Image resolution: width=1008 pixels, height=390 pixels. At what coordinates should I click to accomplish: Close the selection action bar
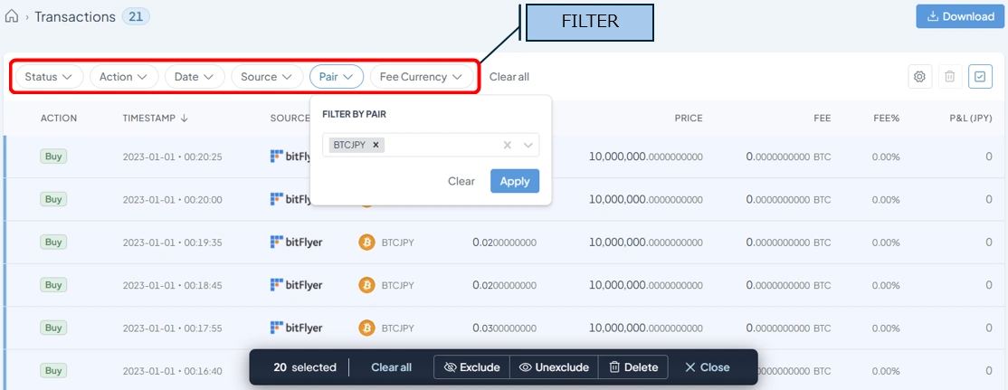(708, 367)
